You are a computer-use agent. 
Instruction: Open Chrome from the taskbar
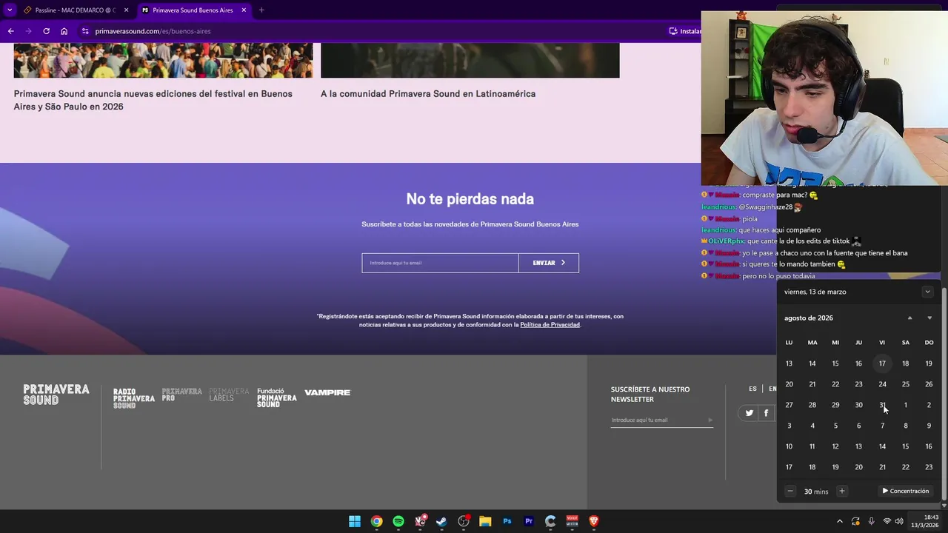pos(376,521)
